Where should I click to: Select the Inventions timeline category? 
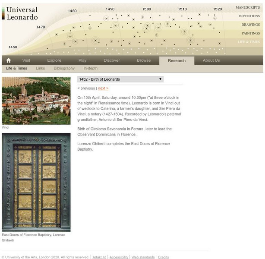tap(249, 16)
